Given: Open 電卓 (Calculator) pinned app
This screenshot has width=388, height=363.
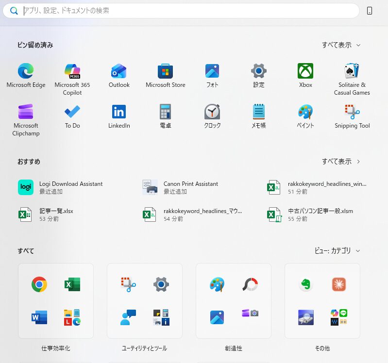Looking at the screenshot, I should (165, 116).
